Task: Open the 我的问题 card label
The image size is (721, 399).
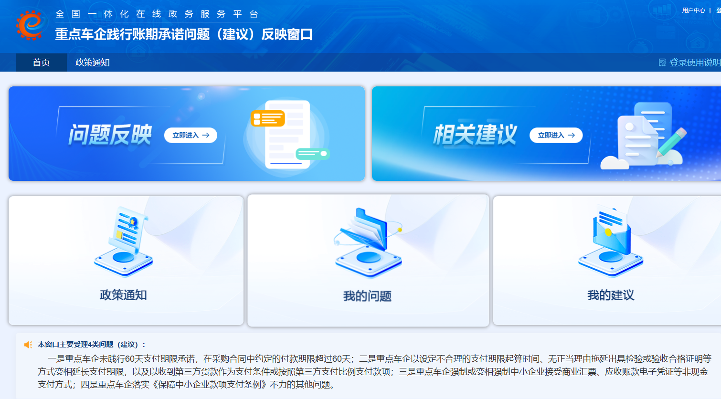Action: click(367, 296)
